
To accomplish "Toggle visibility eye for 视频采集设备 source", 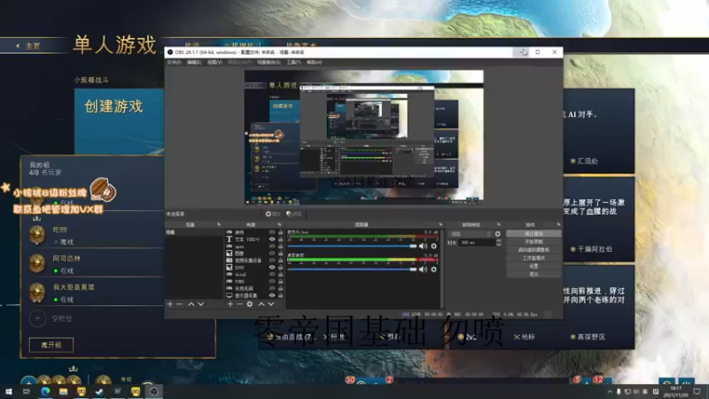I will click(272, 261).
